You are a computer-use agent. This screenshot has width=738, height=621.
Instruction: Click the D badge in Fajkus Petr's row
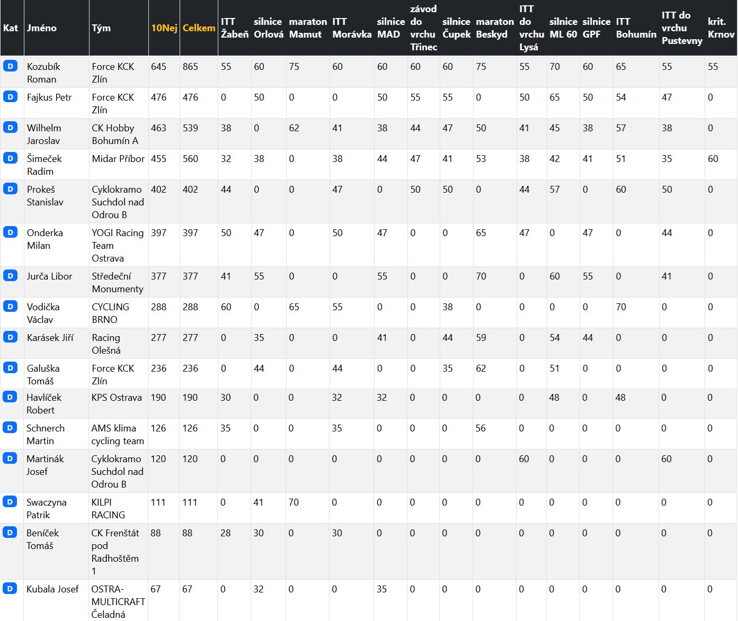[10, 97]
